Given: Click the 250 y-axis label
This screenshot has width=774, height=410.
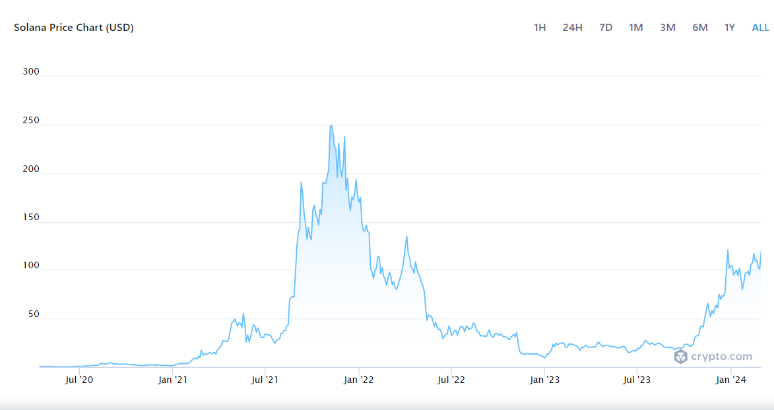Looking at the screenshot, I should [30, 121].
